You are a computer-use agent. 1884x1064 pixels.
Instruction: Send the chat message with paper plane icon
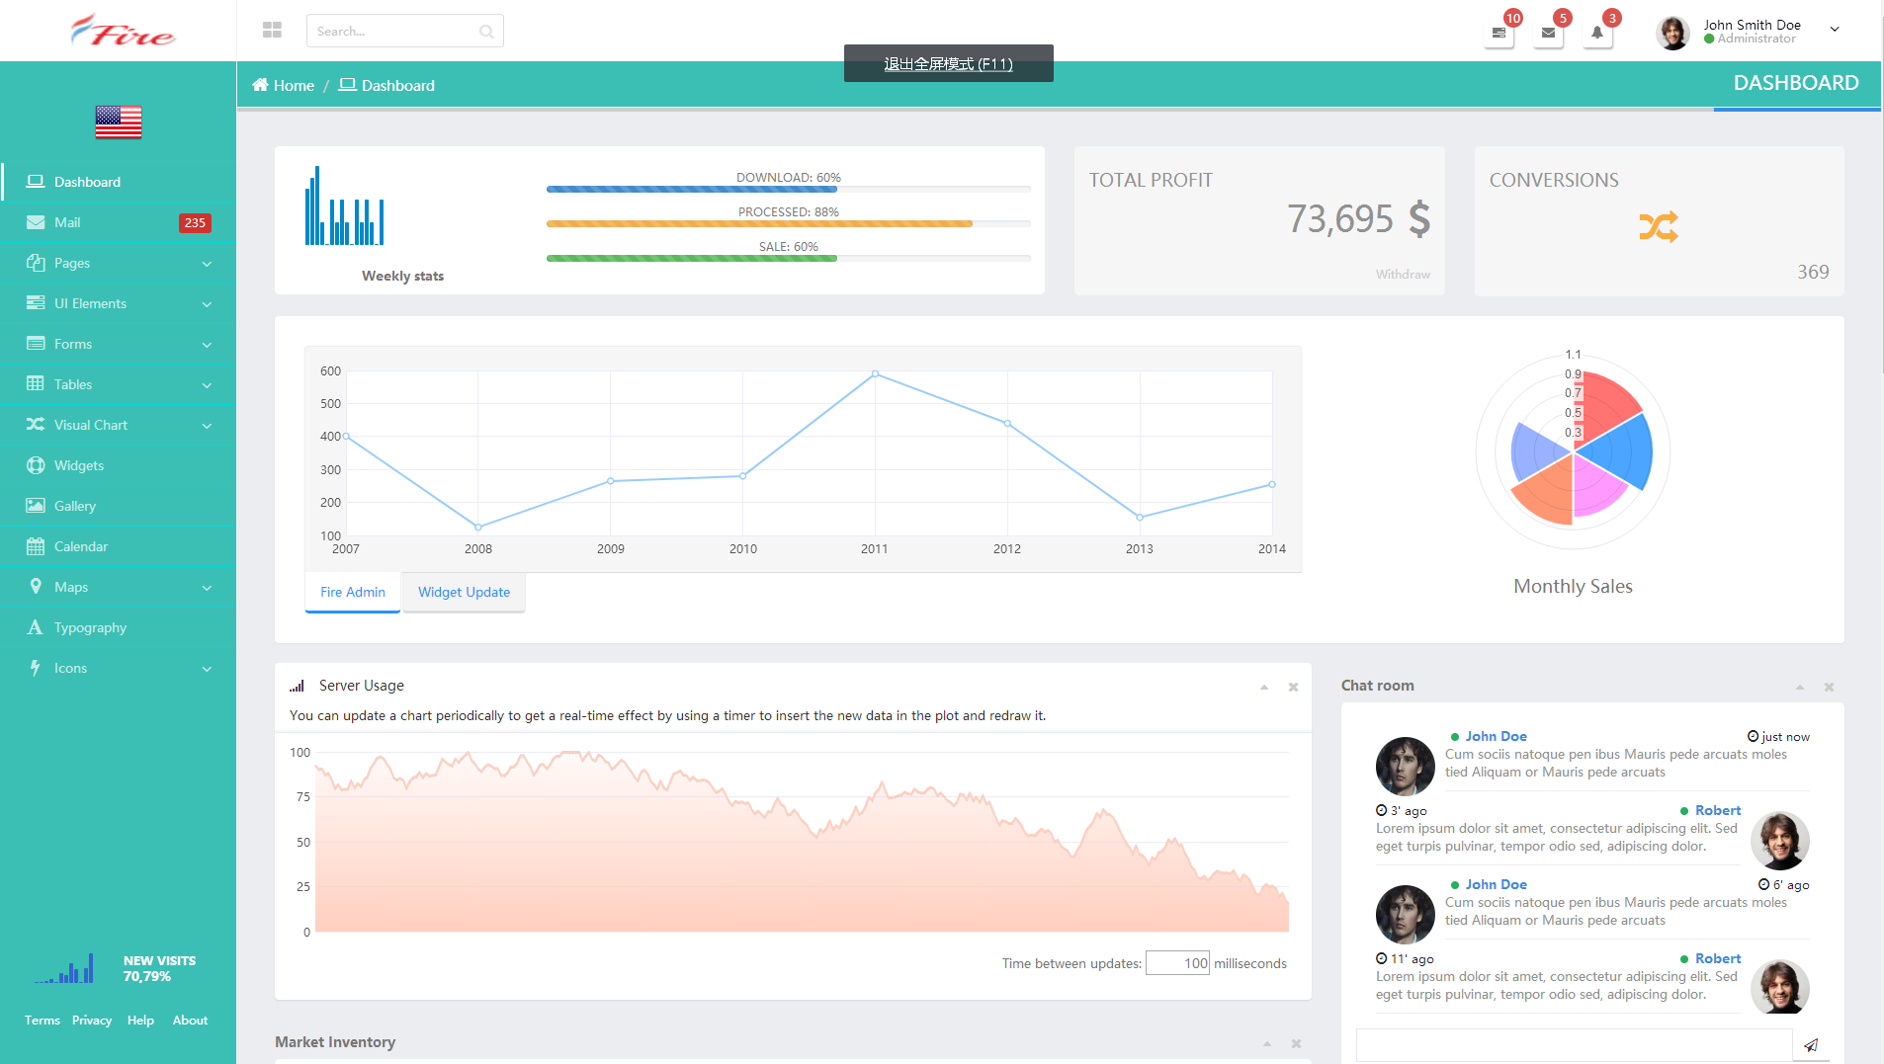click(x=1811, y=1045)
